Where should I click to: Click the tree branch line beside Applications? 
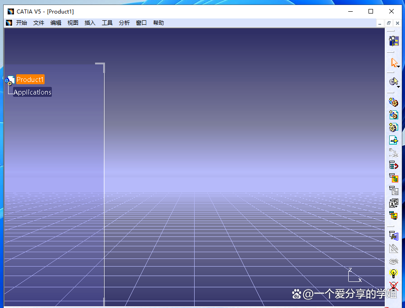10,91
